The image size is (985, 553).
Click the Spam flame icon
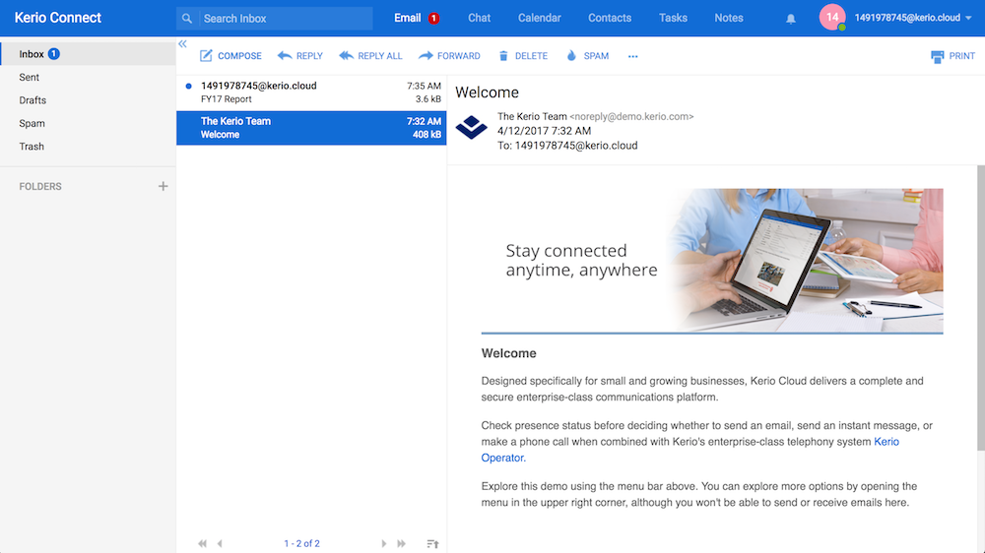pos(571,56)
